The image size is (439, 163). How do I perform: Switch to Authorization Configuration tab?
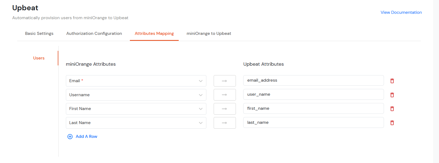click(94, 34)
